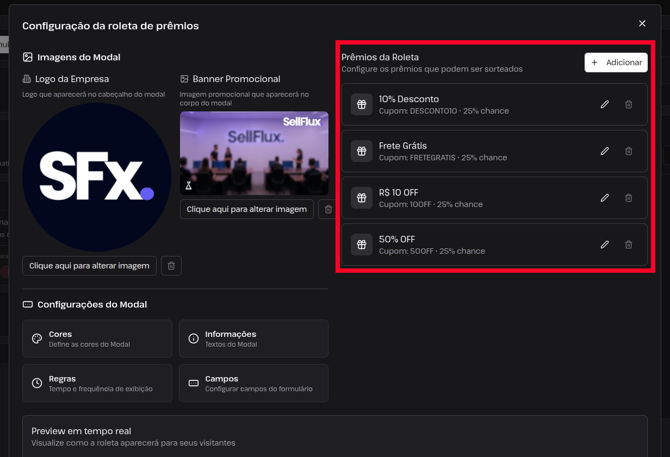Open Regras display time settings

coord(97,383)
